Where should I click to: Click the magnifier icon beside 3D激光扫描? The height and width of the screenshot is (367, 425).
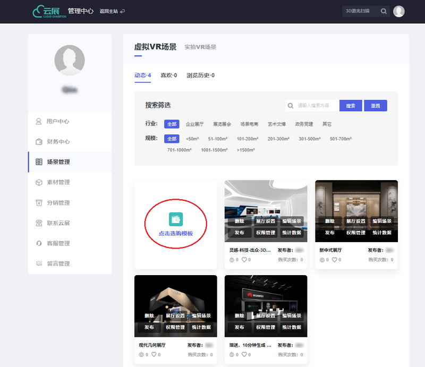click(384, 11)
